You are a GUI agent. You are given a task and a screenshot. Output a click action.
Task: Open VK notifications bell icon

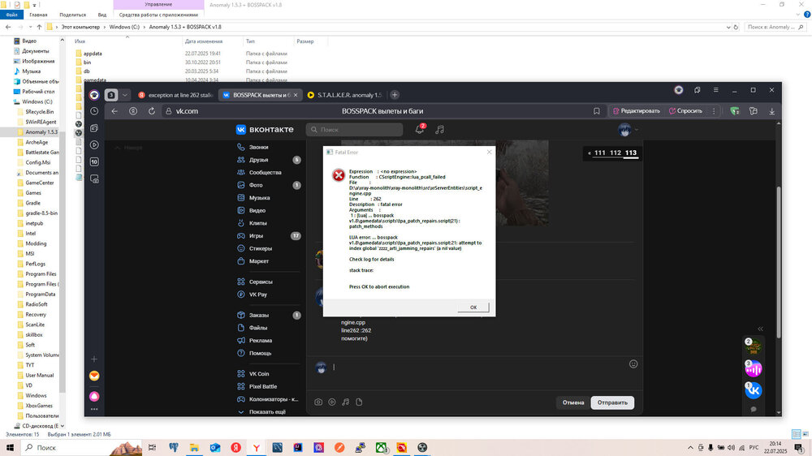click(x=420, y=129)
